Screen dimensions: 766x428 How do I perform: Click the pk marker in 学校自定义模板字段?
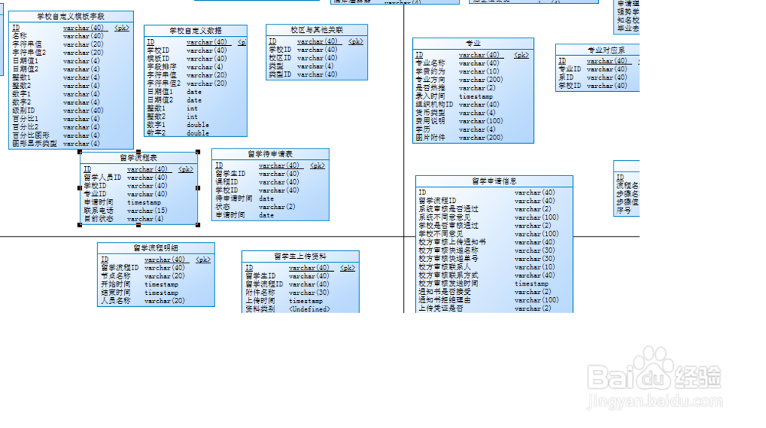coord(122,28)
